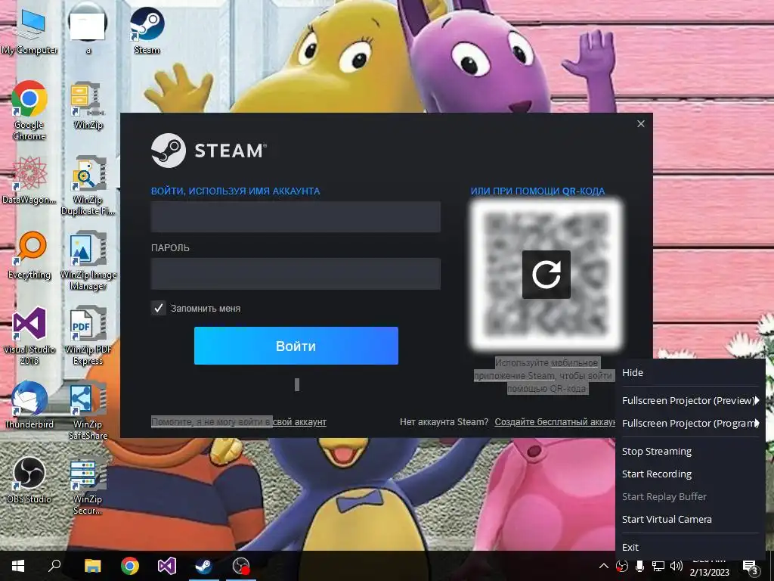Click the blue 'Войти' button
The height and width of the screenshot is (581, 774).
[296, 346]
